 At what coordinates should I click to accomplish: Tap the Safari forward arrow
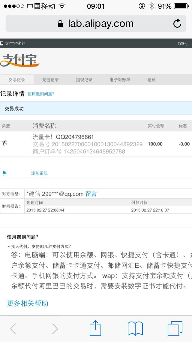click(x=55, y=329)
